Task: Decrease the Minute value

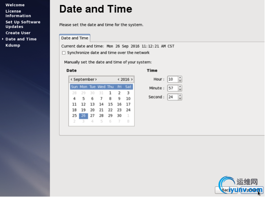Action: [180, 90]
